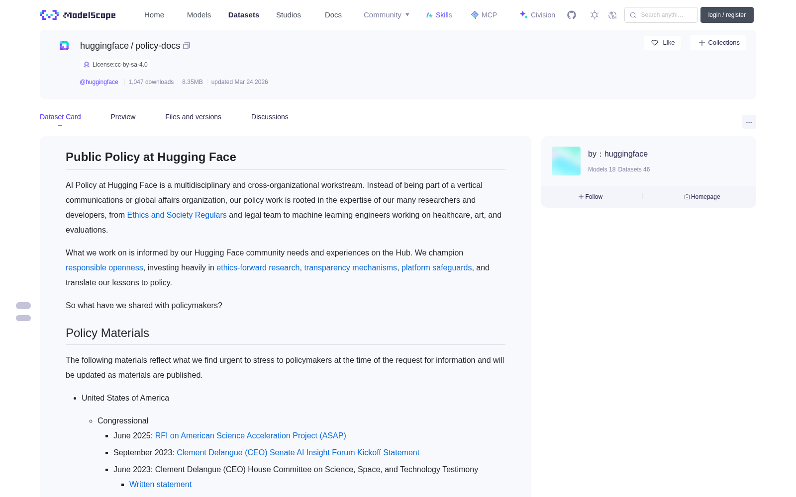Image resolution: width=796 pixels, height=497 pixels.
Task: Open the Ethics and Society Regulars link
Action: [177, 215]
